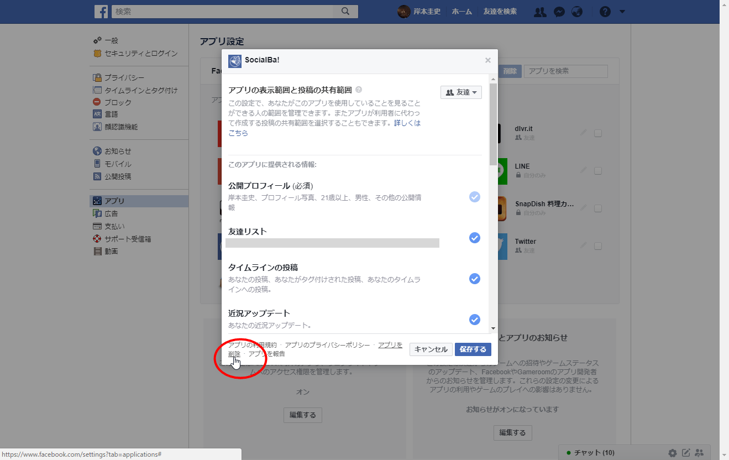Click the 顔認識機能 icon in sidebar
This screenshot has height=460, width=729.
97,127
